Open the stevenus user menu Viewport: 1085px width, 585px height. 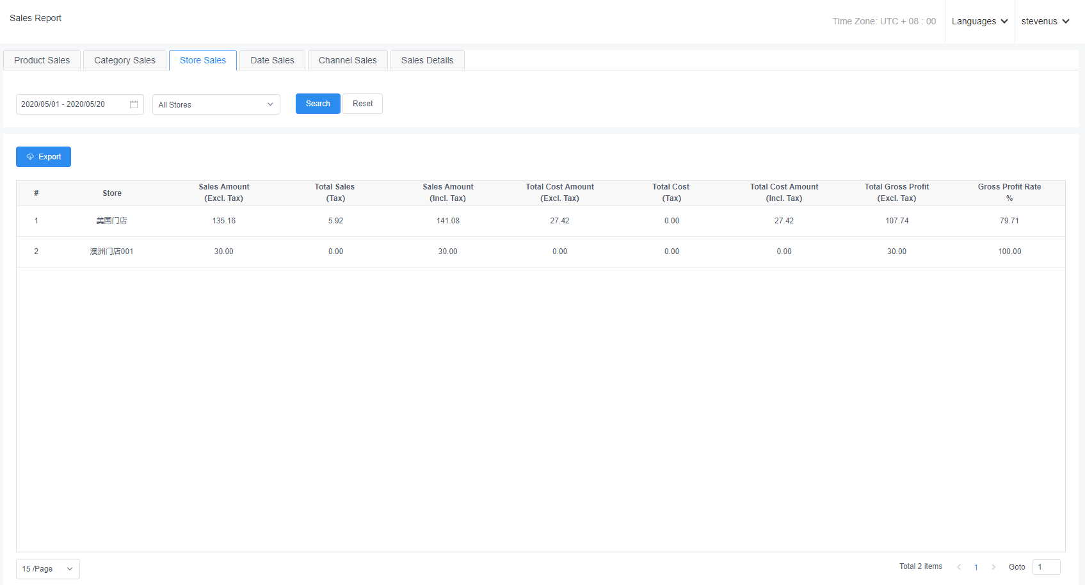[1045, 21]
